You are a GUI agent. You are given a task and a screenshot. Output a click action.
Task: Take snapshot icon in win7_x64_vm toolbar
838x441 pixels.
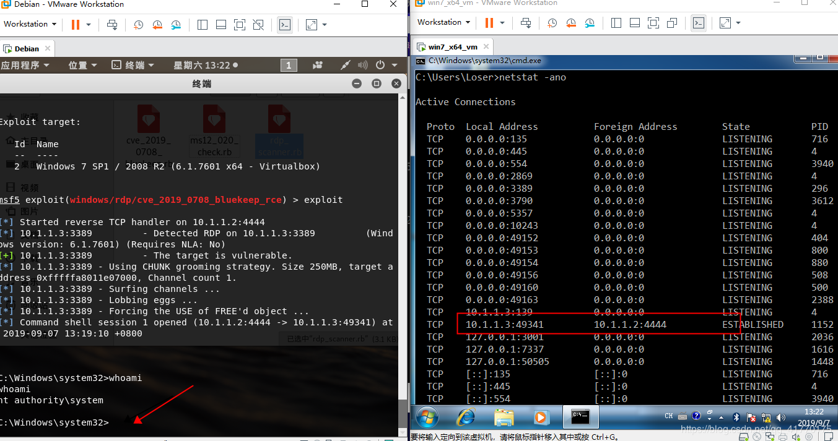point(552,23)
